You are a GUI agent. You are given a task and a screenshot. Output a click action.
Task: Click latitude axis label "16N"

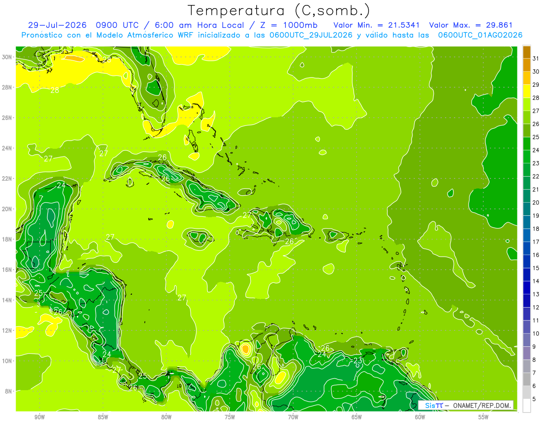(7, 269)
